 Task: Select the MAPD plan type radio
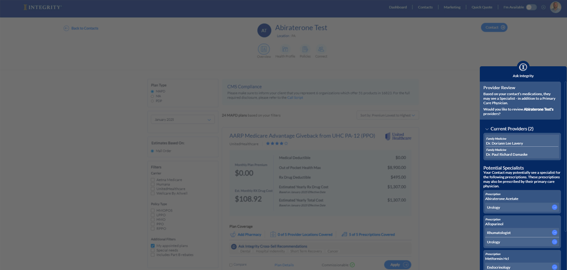pos(152,92)
